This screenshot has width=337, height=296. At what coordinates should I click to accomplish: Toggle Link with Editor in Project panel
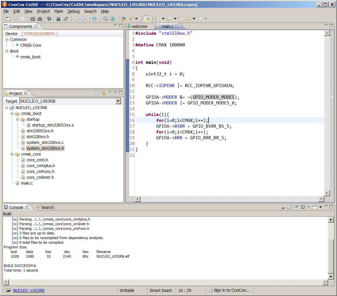104,93
